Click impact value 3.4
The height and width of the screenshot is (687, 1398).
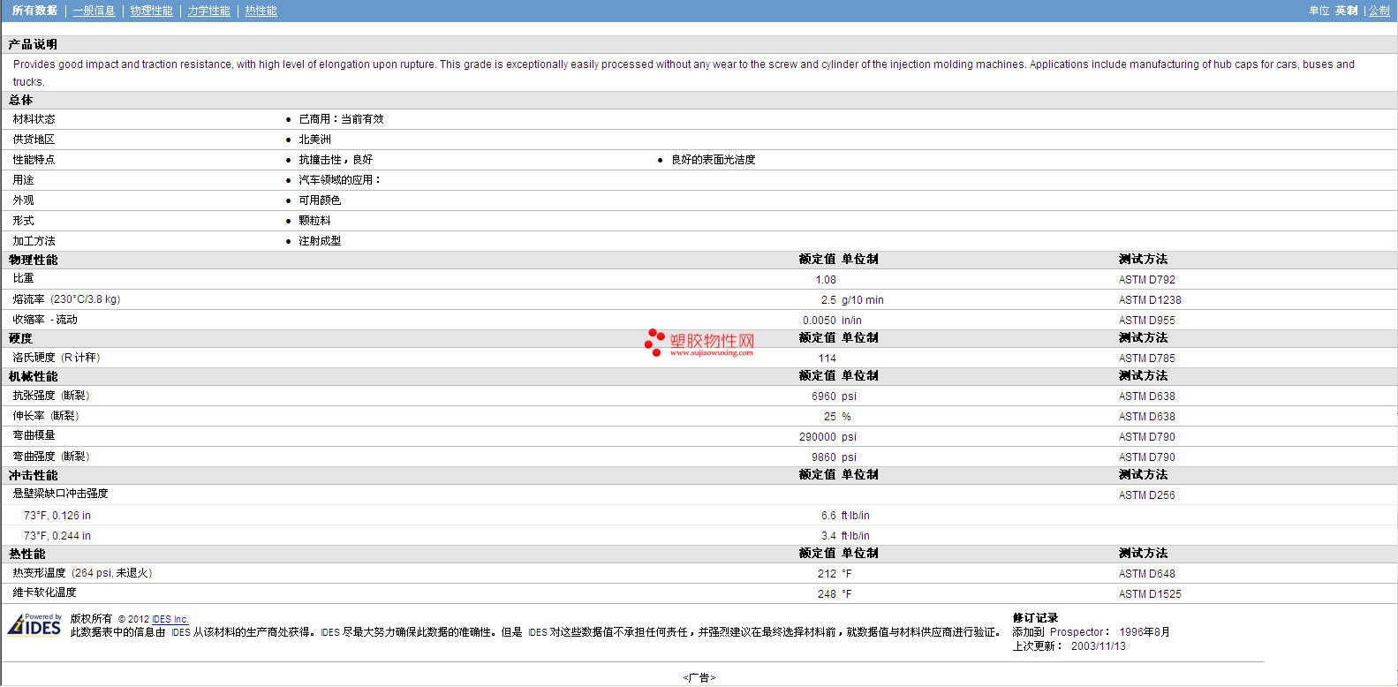[828, 536]
